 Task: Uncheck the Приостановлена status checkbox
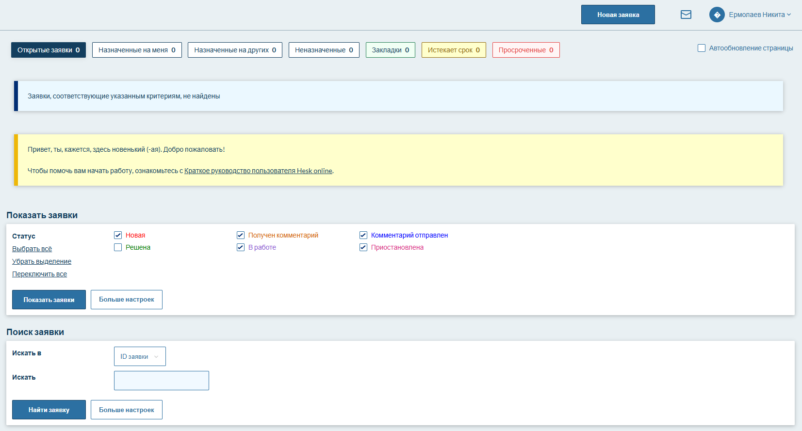pos(363,247)
